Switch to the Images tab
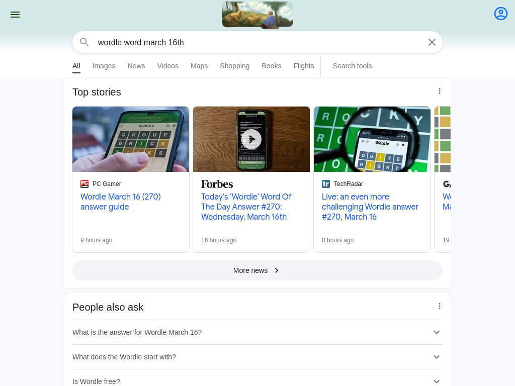Image resolution: width=515 pixels, height=386 pixels. point(104,66)
